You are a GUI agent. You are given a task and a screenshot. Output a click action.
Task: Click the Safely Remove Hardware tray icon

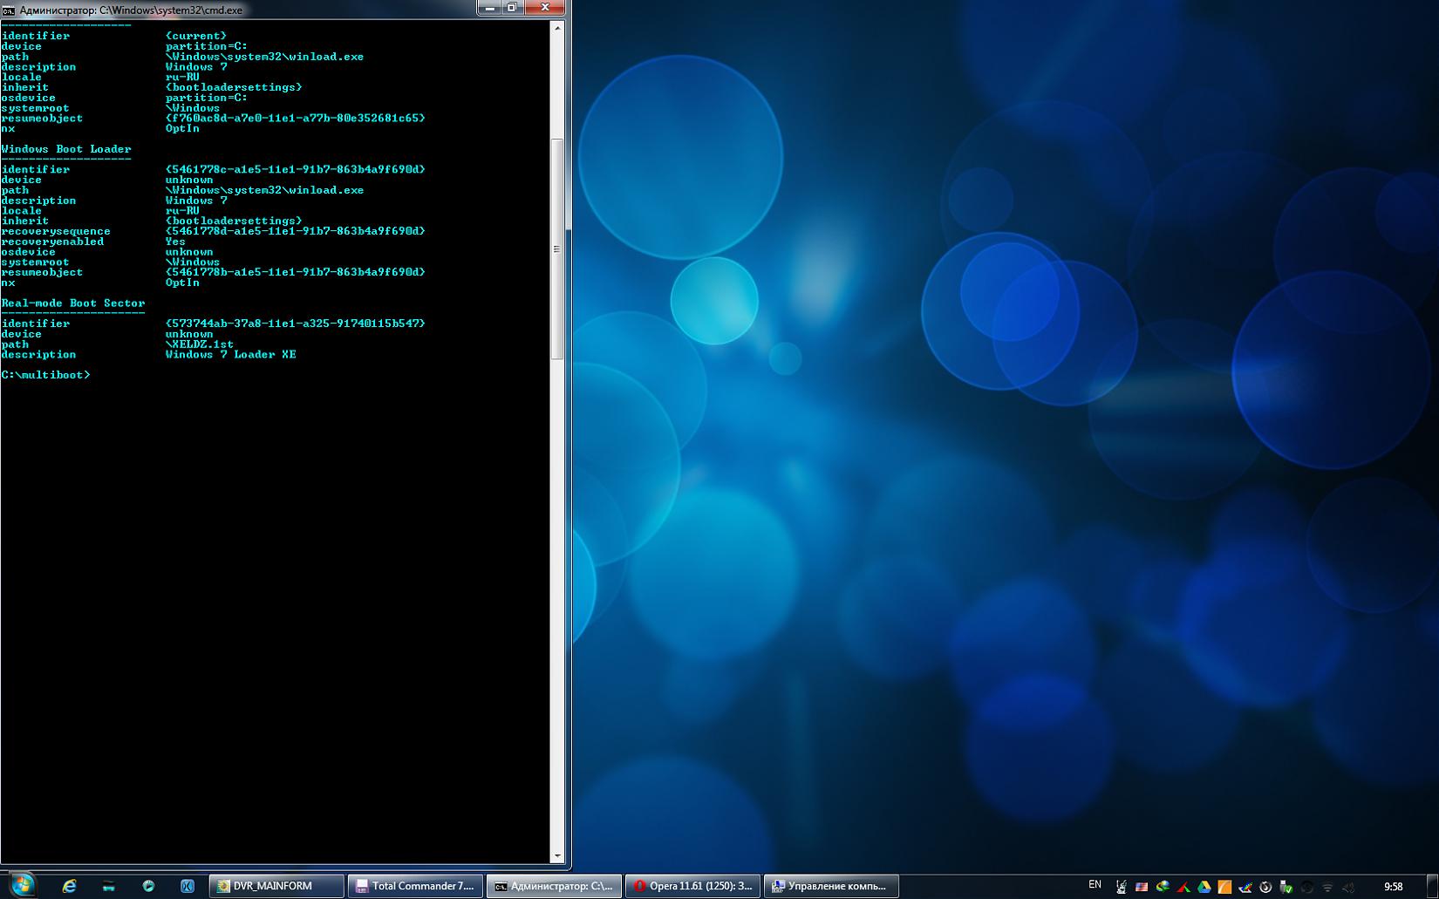tap(1286, 887)
